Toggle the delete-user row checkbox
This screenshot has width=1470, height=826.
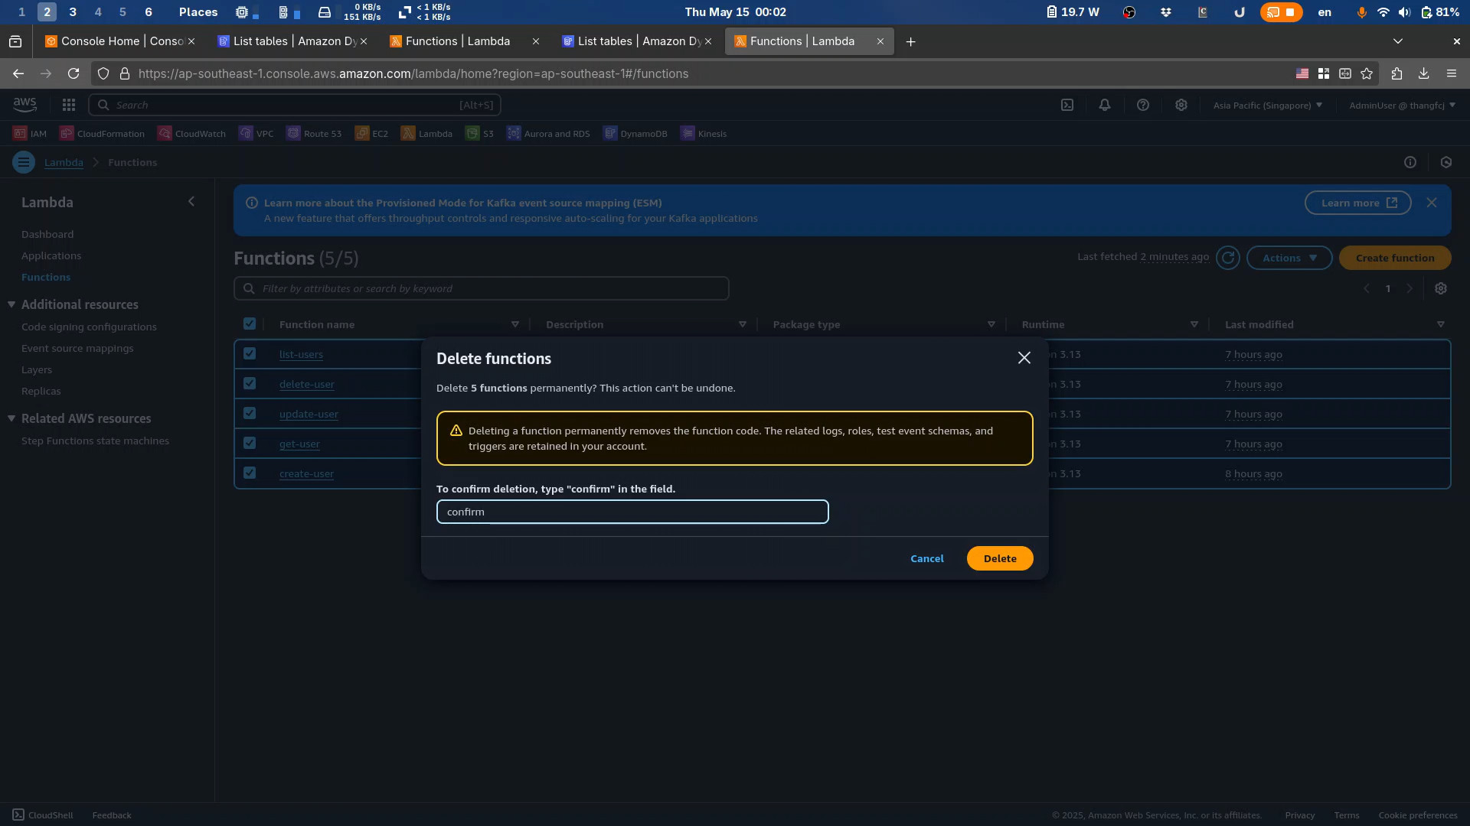tap(250, 383)
